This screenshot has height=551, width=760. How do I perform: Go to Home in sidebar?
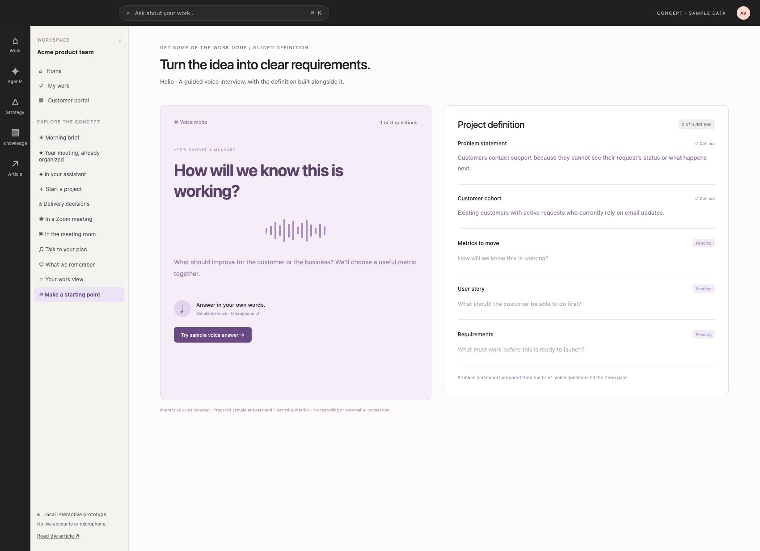click(x=79, y=71)
